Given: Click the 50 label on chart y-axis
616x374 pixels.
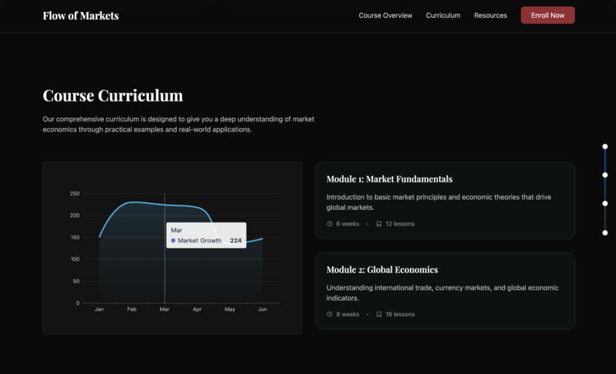Looking at the screenshot, I should point(76,281).
